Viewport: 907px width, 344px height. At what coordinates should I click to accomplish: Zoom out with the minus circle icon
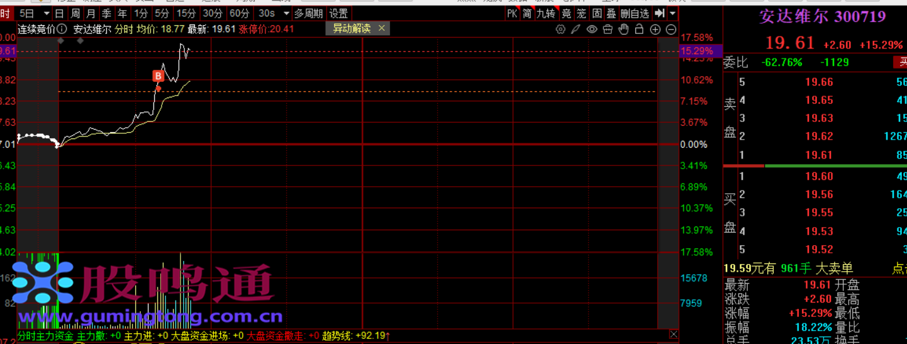(x=671, y=30)
